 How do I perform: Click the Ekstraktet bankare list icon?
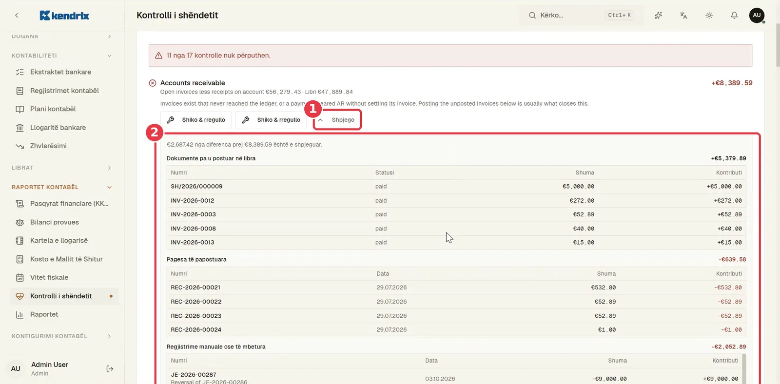coord(20,72)
